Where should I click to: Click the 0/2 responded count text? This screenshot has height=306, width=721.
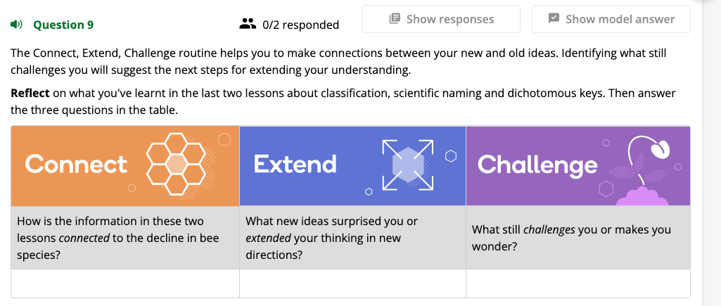tap(300, 25)
